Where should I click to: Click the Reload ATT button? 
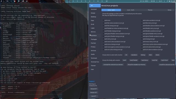[94, 89]
